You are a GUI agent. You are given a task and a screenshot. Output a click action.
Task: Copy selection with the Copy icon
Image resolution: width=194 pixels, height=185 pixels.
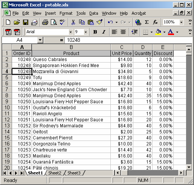tap(82, 22)
